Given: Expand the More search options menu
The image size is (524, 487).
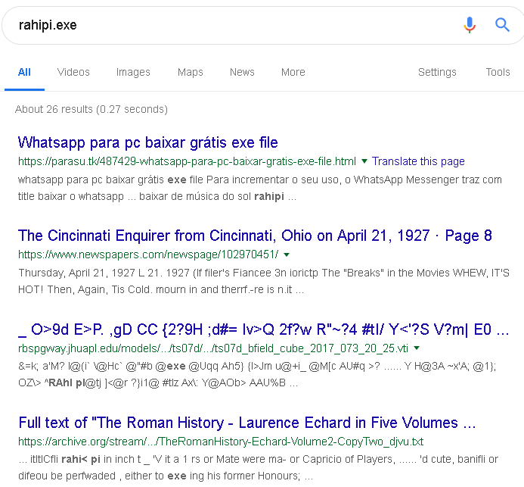Looking at the screenshot, I should click(293, 72).
